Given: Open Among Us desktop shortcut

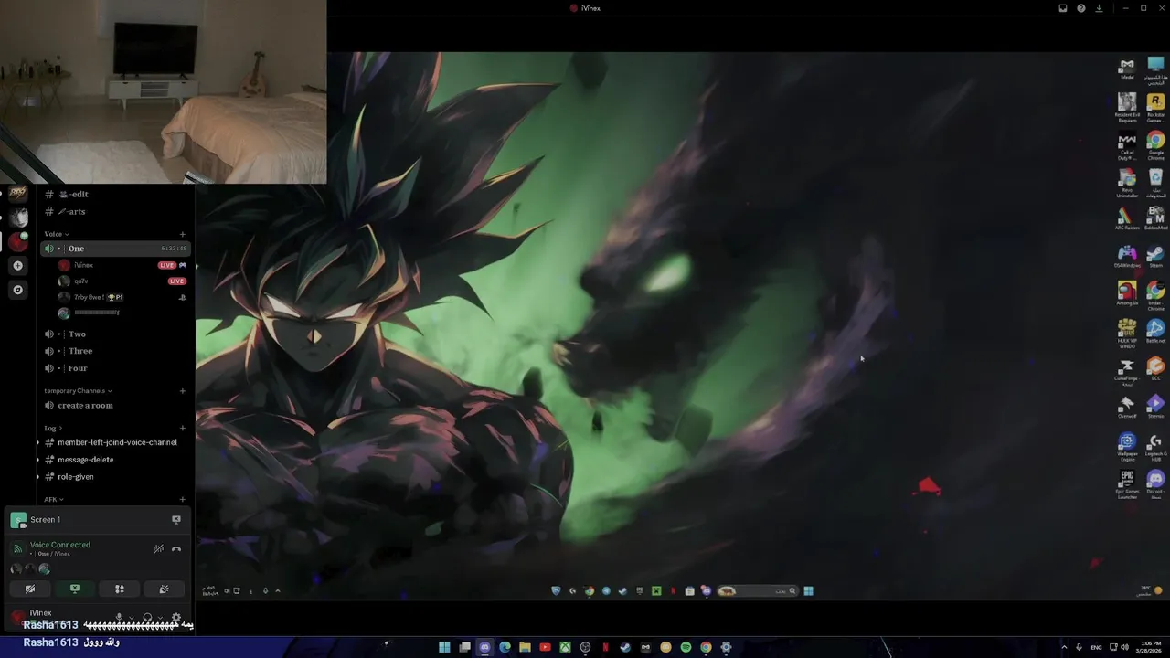Looking at the screenshot, I should coord(1127,294).
